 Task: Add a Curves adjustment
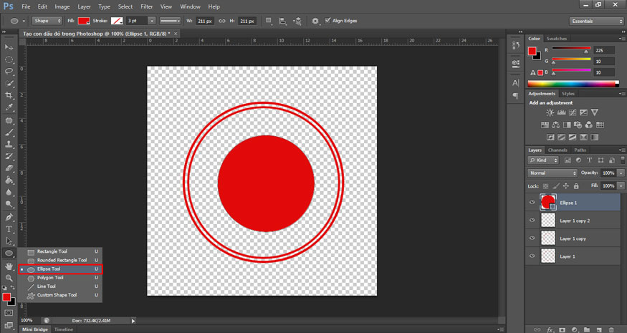click(x=573, y=112)
